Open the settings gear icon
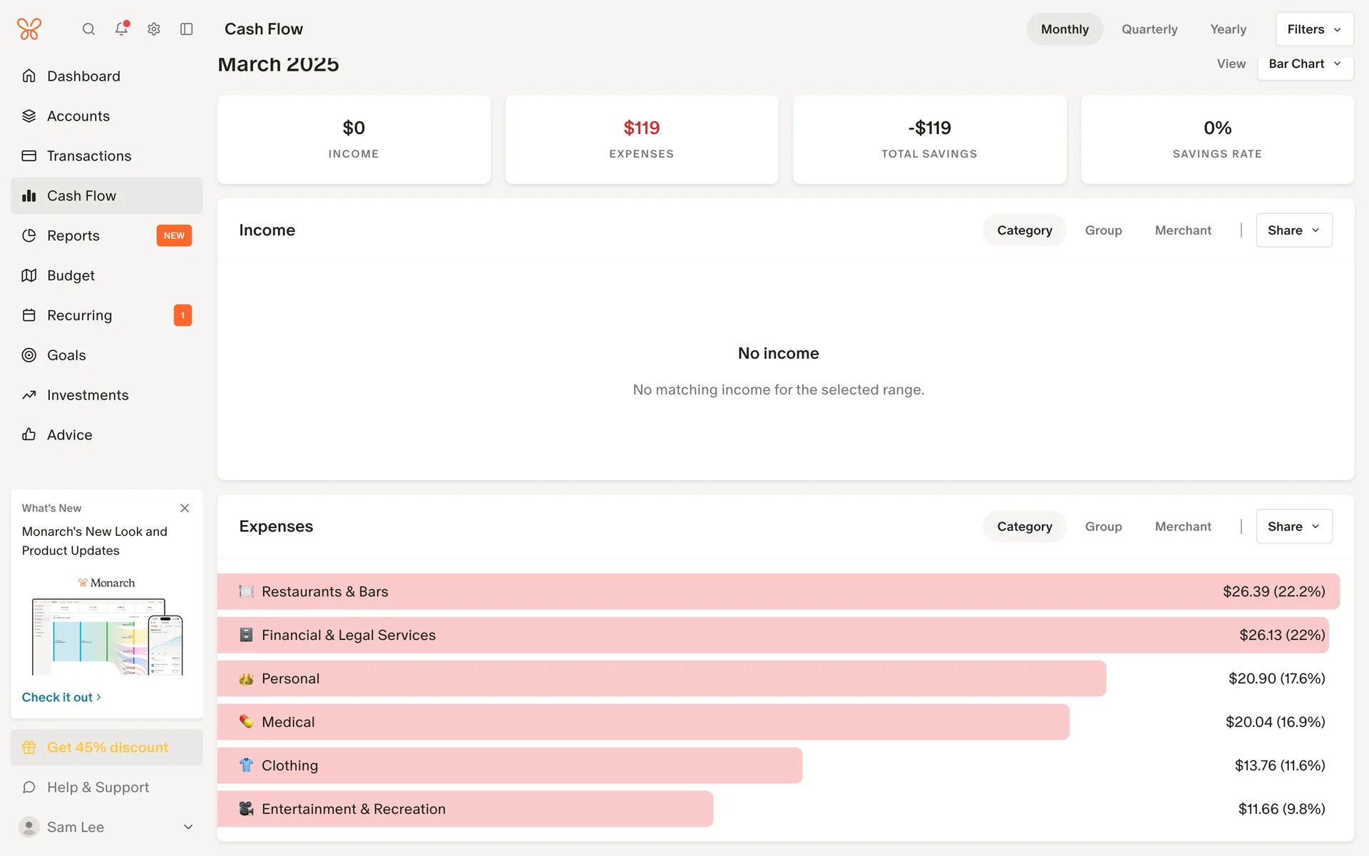 click(x=154, y=29)
